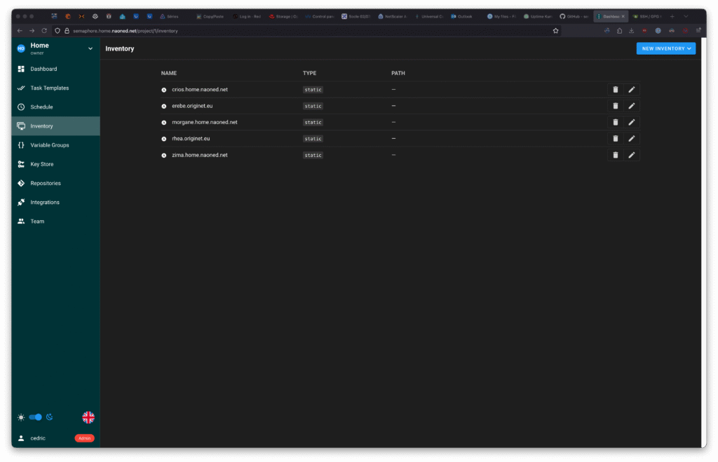Bookmark this page with star icon
This screenshot has height=462, width=718.
pos(555,31)
